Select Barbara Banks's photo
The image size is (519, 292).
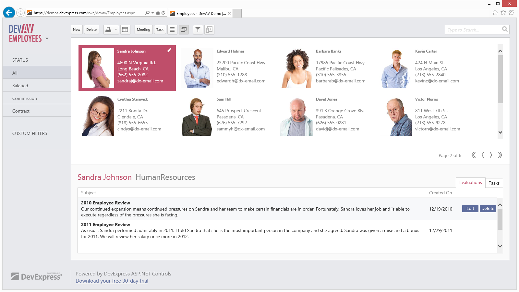[x=296, y=68]
